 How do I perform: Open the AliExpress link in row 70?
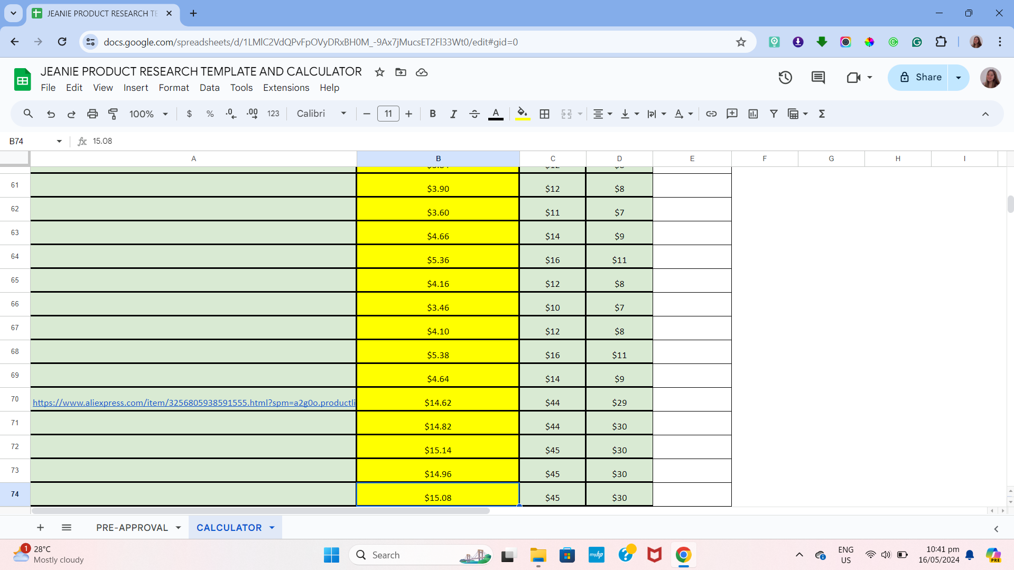[194, 403]
